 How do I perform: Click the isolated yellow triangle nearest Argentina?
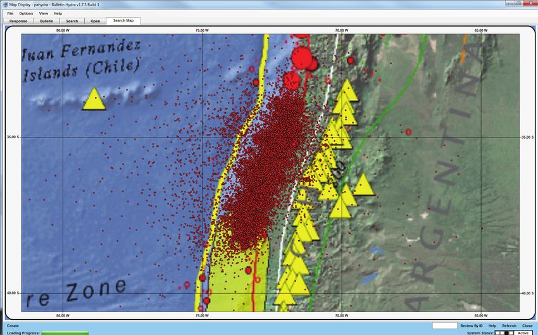click(x=363, y=186)
